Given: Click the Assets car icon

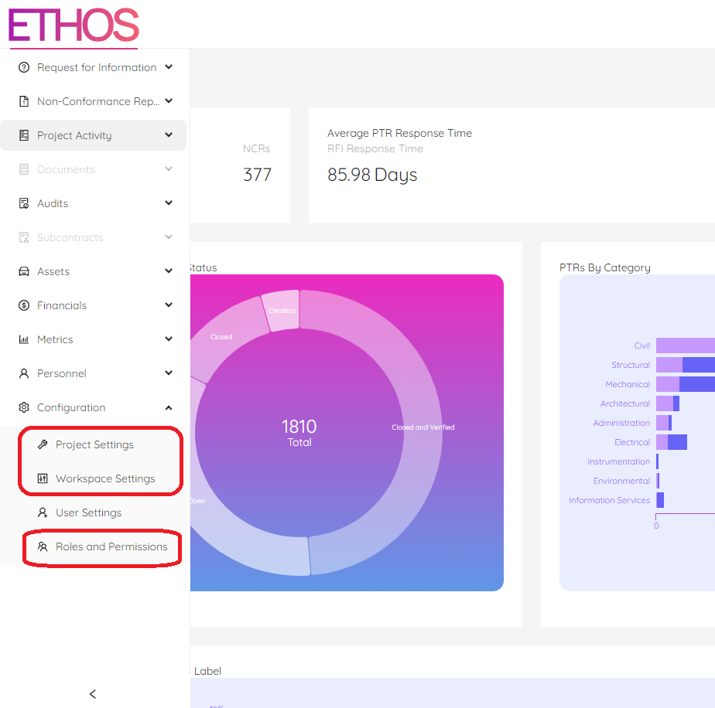Looking at the screenshot, I should click(23, 272).
